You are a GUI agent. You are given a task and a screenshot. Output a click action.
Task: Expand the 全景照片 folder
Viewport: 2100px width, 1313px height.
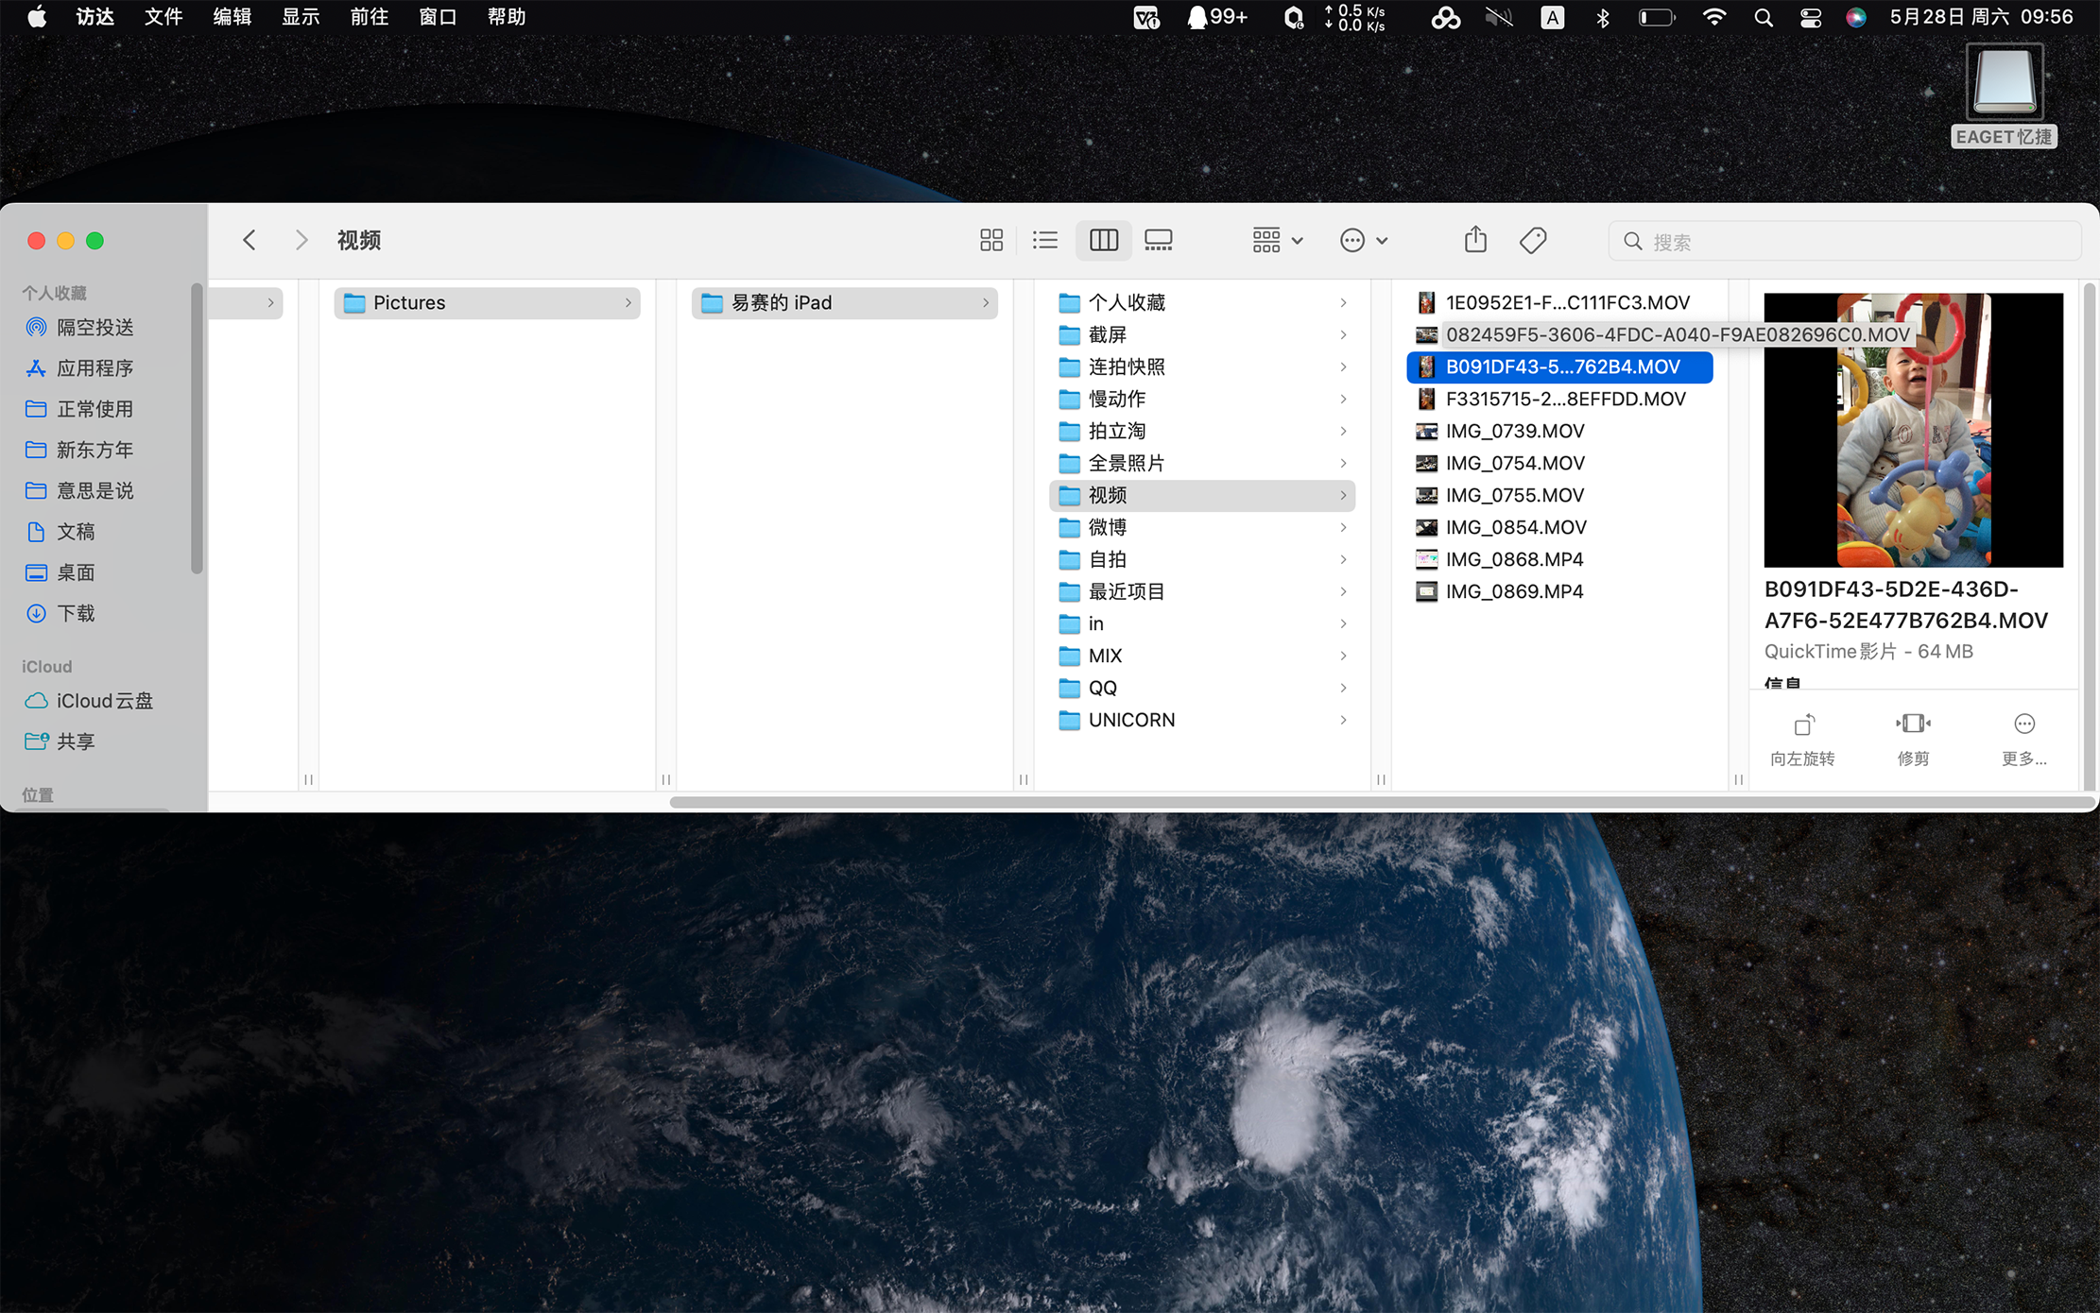point(1202,463)
